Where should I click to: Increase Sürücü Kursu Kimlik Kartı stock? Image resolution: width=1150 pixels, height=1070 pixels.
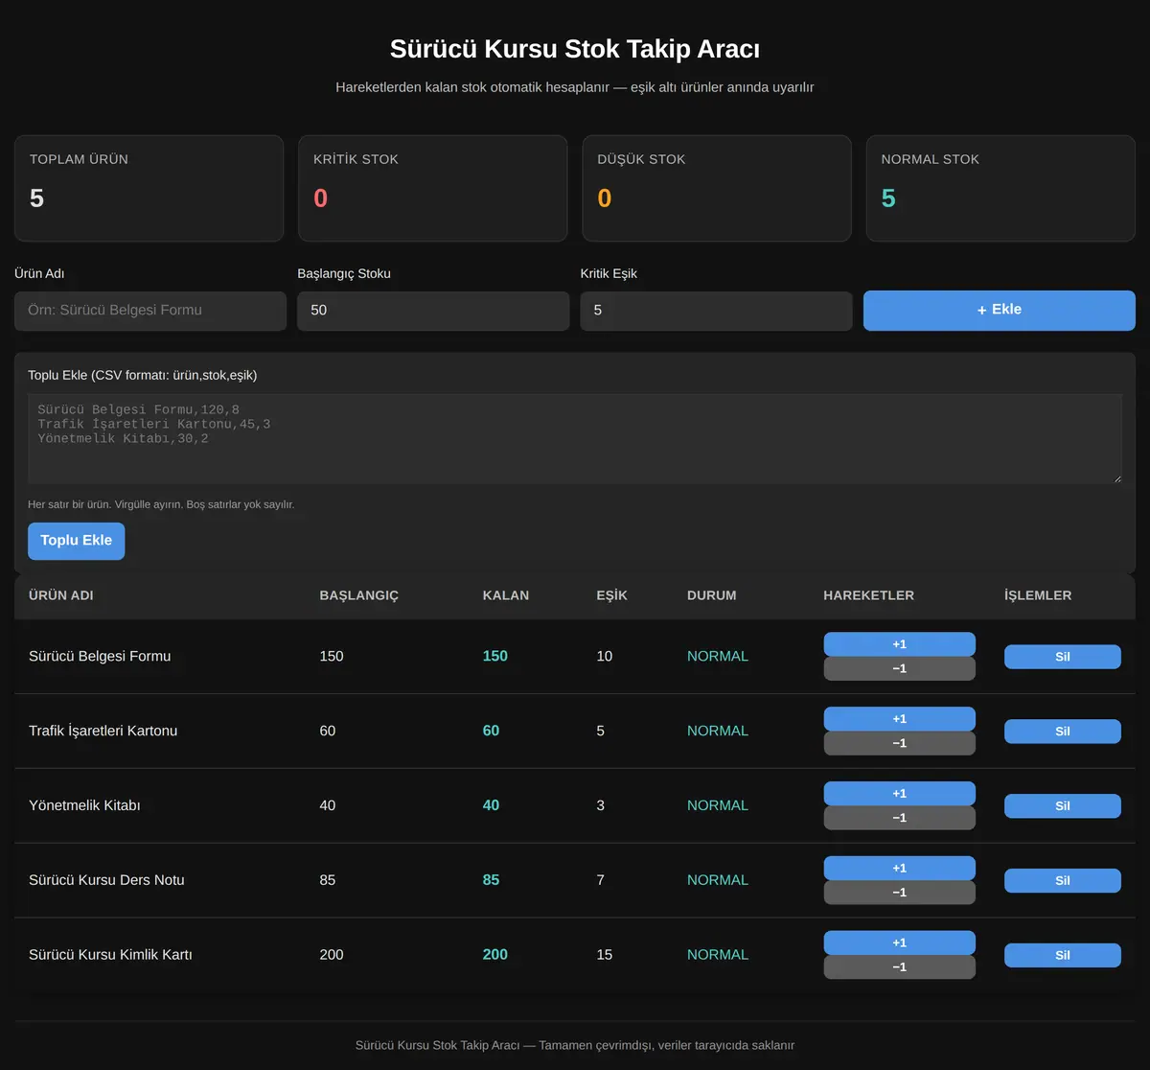tap(899, 943)
